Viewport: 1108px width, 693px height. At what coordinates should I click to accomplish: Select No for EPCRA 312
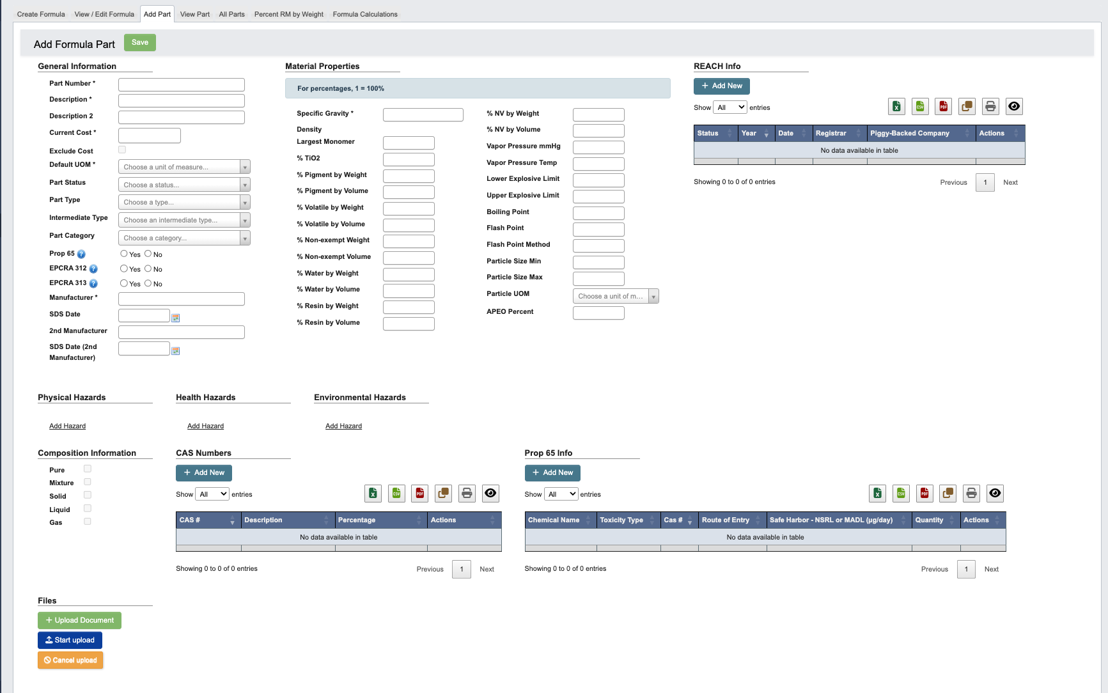148,269
